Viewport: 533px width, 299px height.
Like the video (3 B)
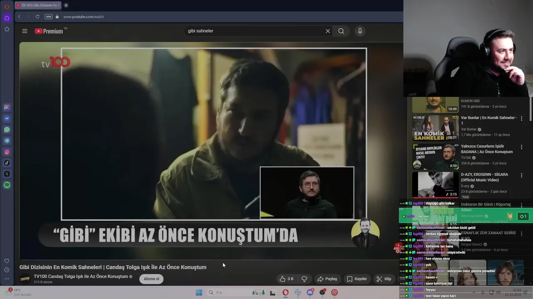point(286,279)
